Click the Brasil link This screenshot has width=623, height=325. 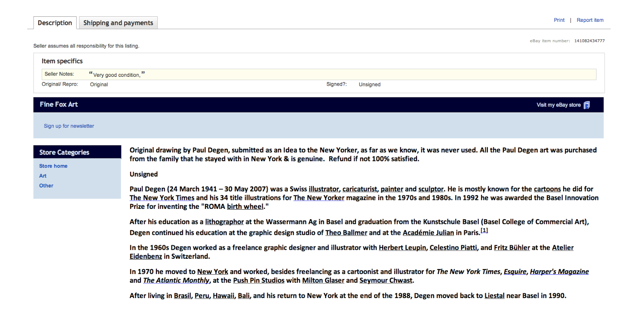(x=183, y=296)
